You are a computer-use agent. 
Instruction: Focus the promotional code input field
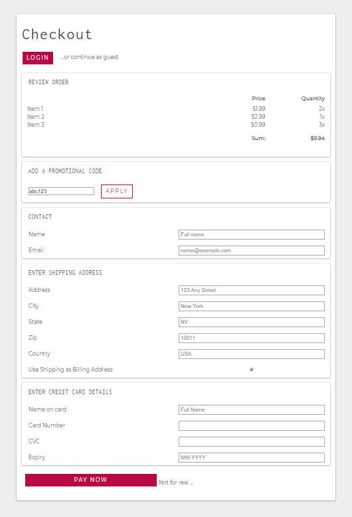(x=61, y=191)
